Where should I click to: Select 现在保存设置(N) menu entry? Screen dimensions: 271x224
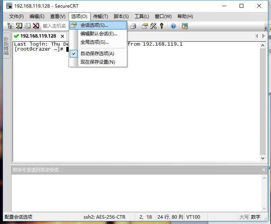[x=98, y=62]
